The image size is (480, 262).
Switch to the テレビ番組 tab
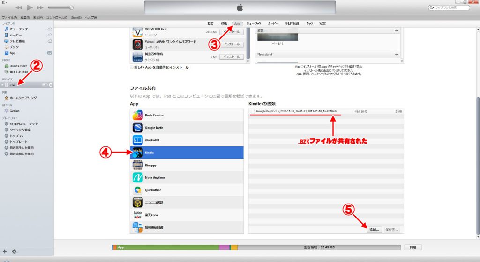292,24
